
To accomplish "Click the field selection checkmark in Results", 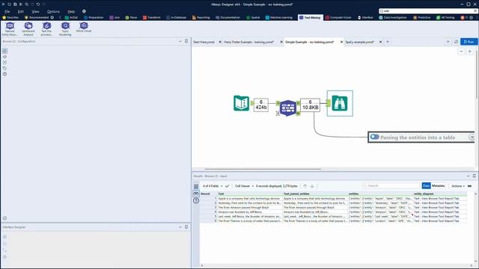I will click(x=227, y=186).
